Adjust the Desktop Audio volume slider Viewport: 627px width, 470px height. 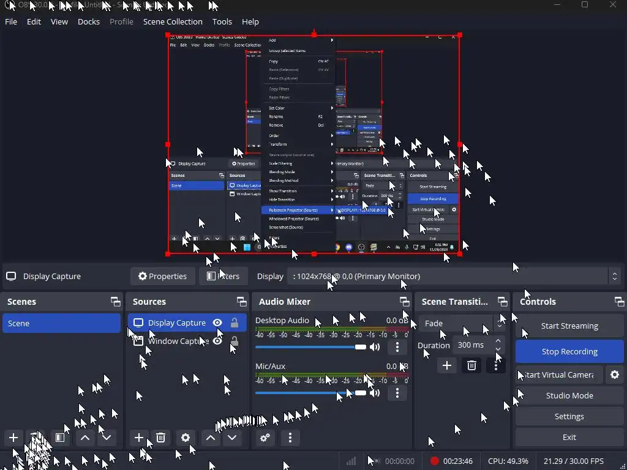[310, 347]
